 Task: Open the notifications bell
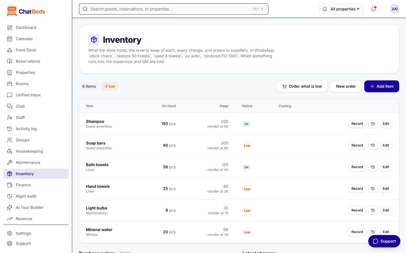click(x=374, y=9)
